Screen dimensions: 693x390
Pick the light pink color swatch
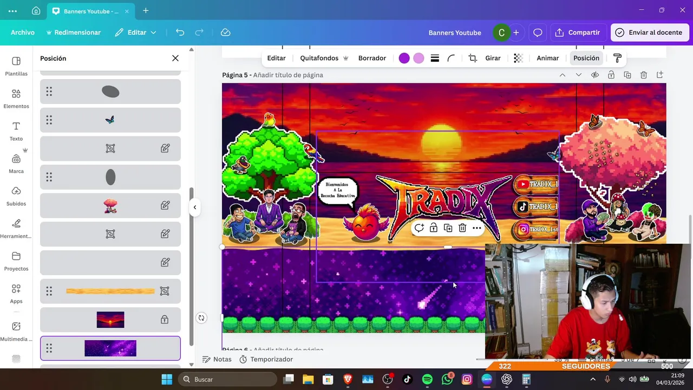click(419, 58)
